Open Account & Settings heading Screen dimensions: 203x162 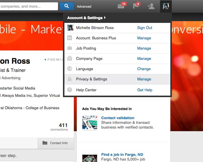coord(85,18)
